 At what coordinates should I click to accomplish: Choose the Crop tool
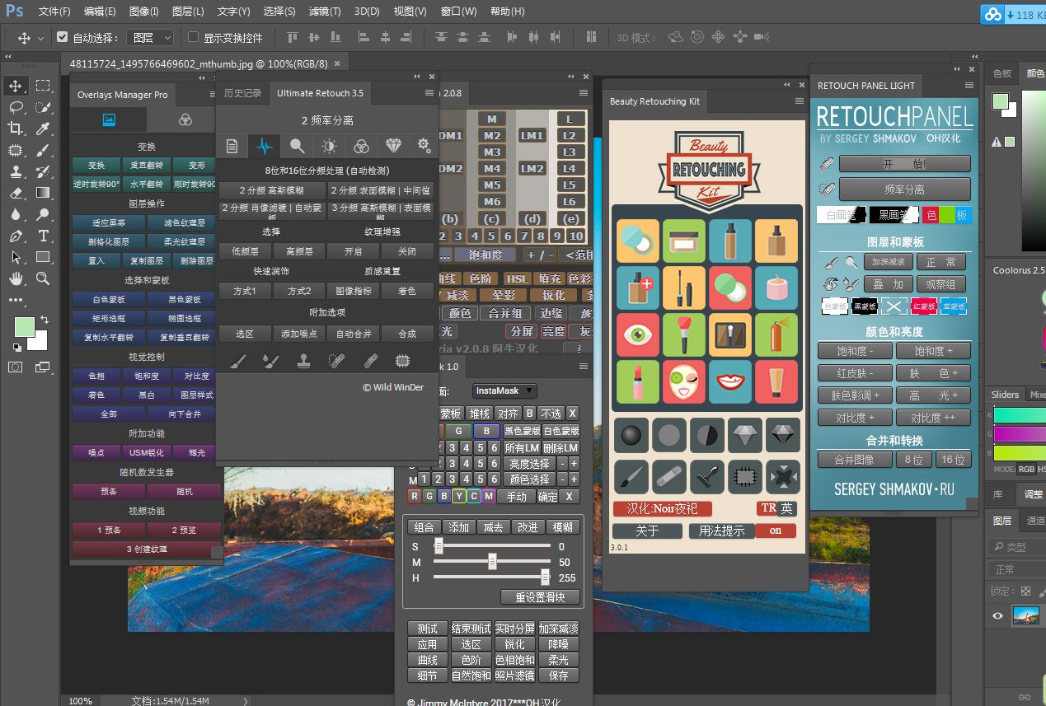point(16,129)
